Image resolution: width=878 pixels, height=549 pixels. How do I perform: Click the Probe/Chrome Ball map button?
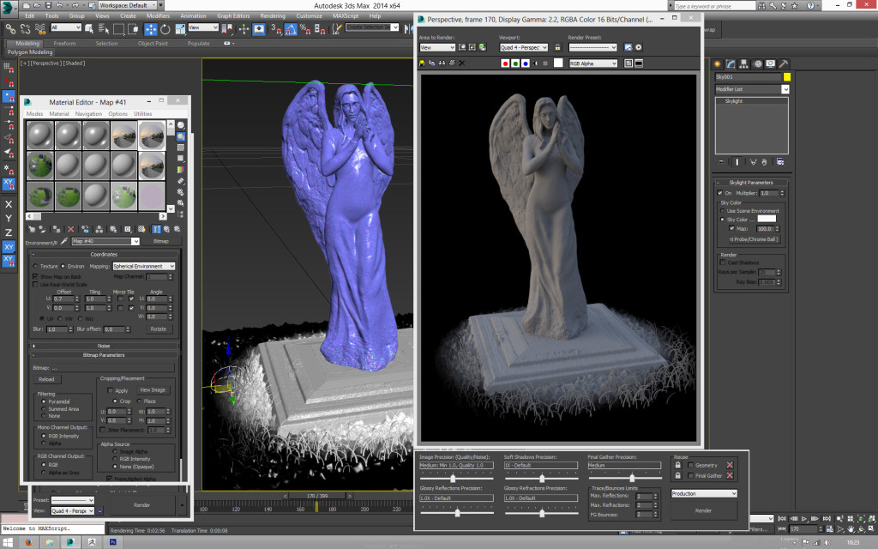coord(753,239)
